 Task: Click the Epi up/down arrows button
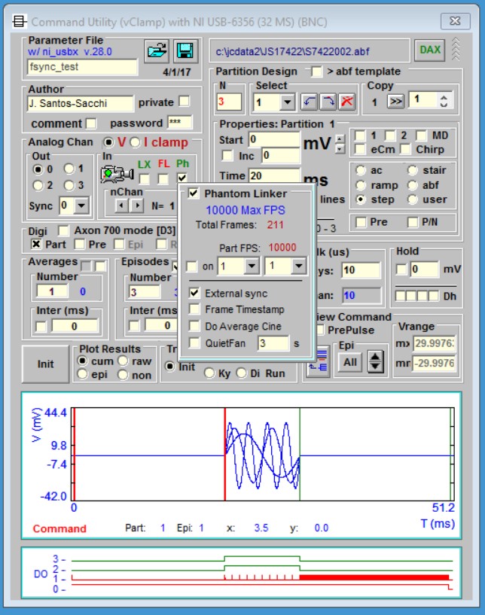pyautogui.click(x=376, y=361)
